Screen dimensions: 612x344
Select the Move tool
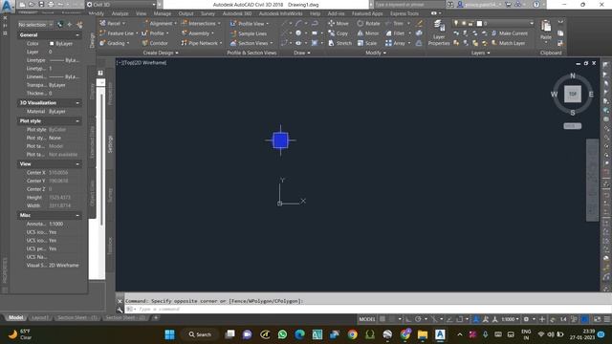[x=339, y=23]
